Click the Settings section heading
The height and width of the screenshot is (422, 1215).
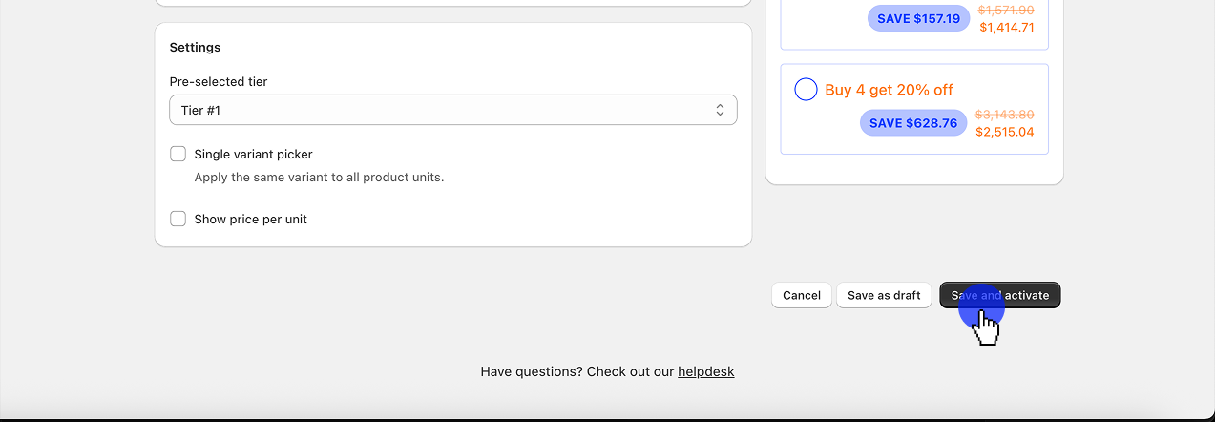tap(195, 47)
